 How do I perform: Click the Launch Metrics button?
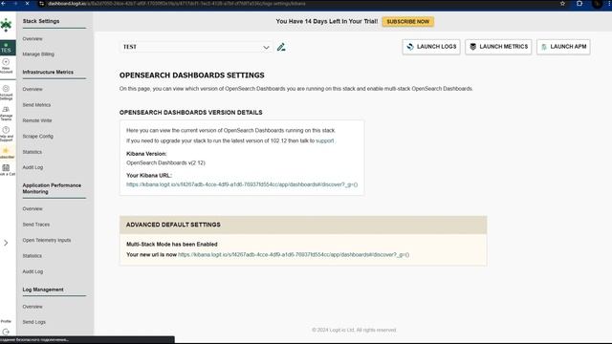coord(498,47)
